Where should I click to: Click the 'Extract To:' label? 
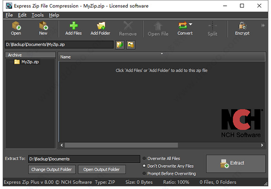tap(15, 158)
